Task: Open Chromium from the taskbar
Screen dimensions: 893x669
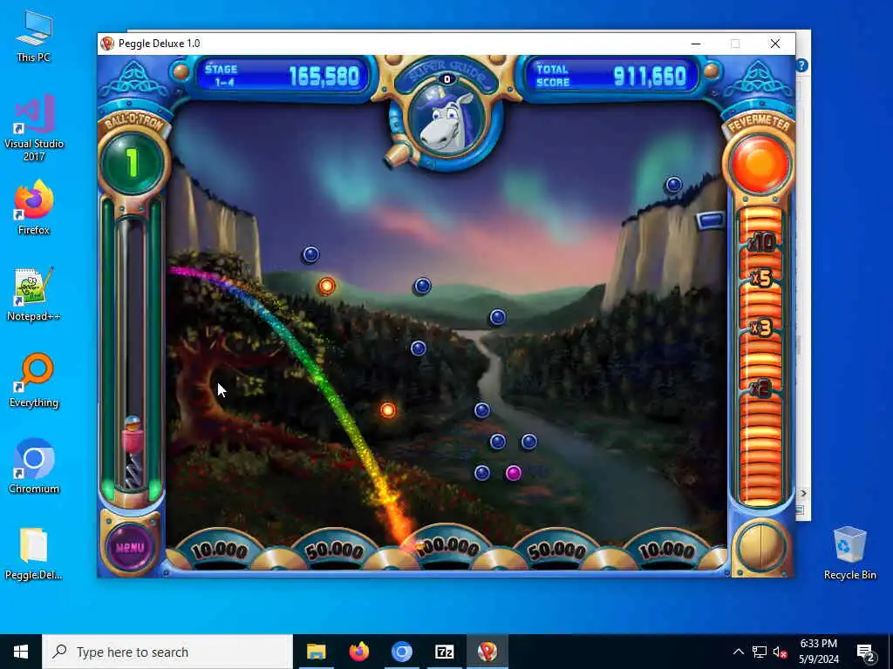Action: (x=401, y=652)
